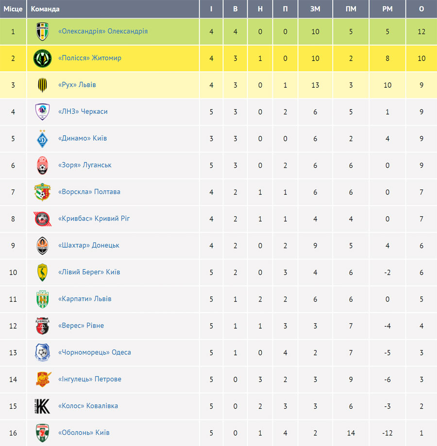The width and height of the screenshot is (437, 446).
Task: Open the «Карпати» Львів team link
Action: [x=84, y=299]
